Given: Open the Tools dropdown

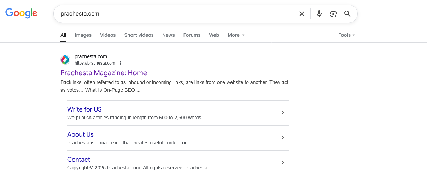Looking at the screenshot, I should (x=347, y=35).
